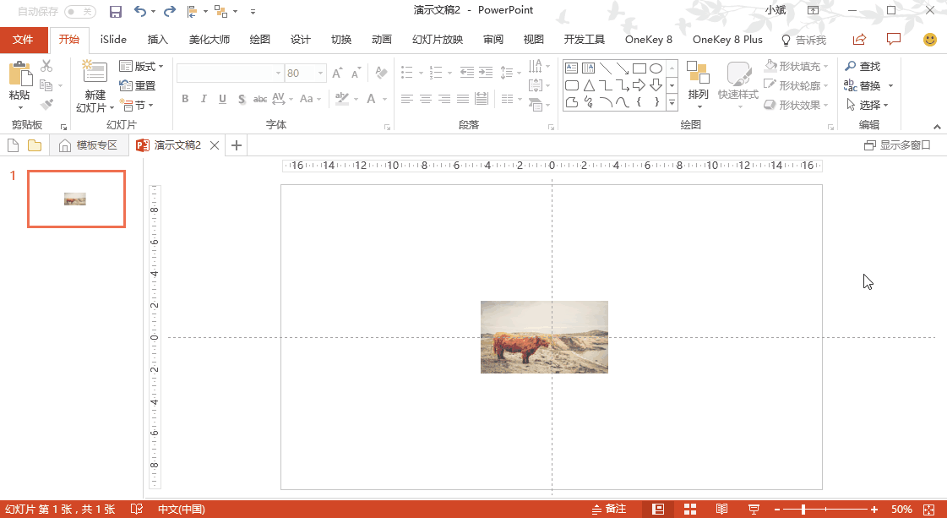Click the zoom slider handle in status bar

803,509
